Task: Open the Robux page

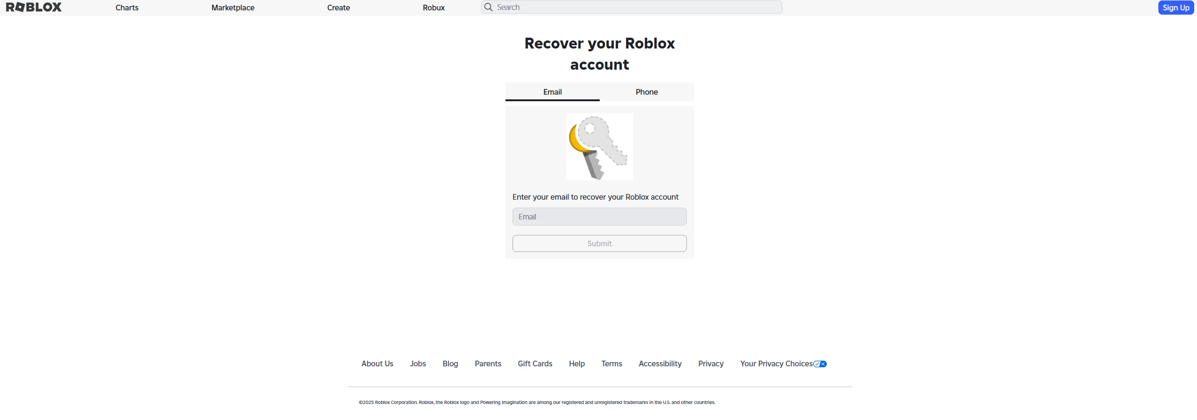Action: pyautogui.click(x=433, y=8)
